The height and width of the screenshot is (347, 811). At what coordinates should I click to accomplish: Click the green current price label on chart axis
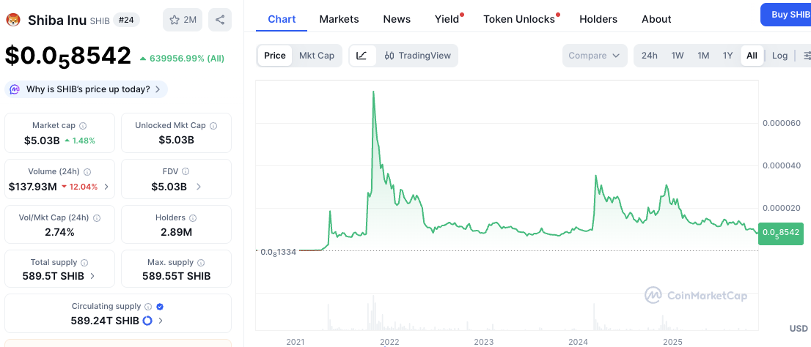point(780,233)
